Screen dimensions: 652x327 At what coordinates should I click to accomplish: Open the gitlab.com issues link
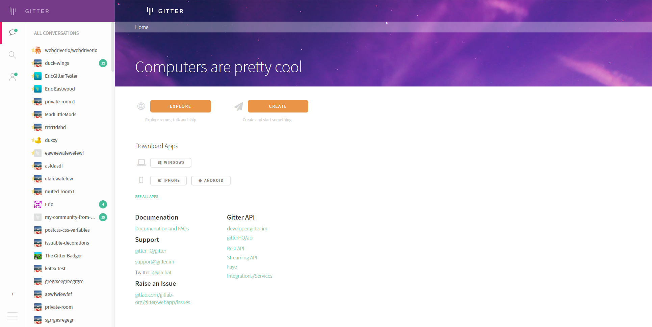click(163, 299)
